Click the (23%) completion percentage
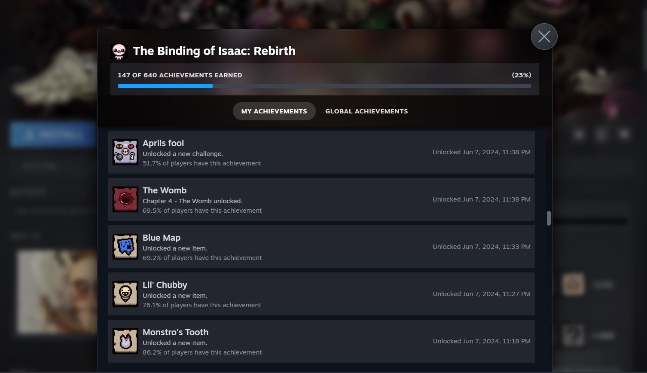This screenshot has height=373, width=647. pos(522,75)
